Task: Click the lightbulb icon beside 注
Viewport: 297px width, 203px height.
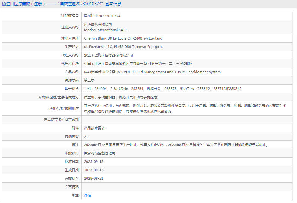Action: pos(73,195)
